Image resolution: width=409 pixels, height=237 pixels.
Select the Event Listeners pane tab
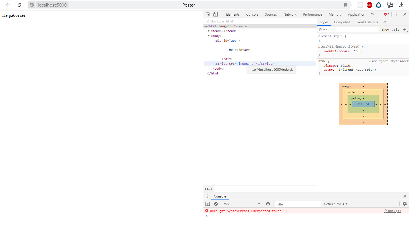[367, 22]
